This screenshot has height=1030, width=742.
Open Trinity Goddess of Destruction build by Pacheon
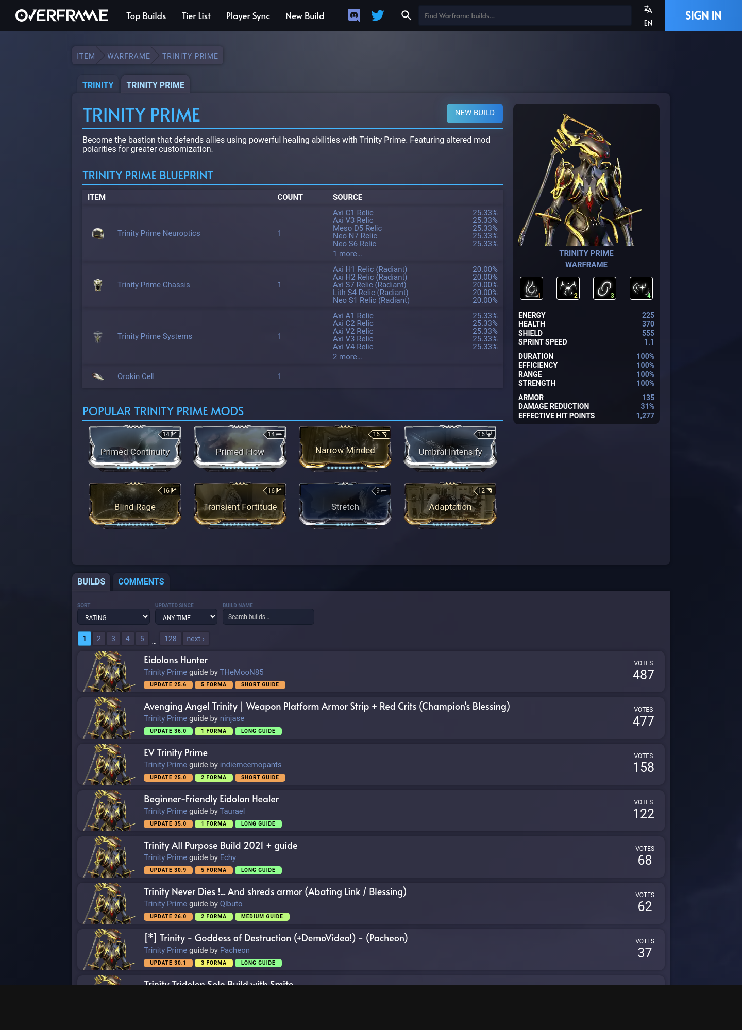coord(276,938)
